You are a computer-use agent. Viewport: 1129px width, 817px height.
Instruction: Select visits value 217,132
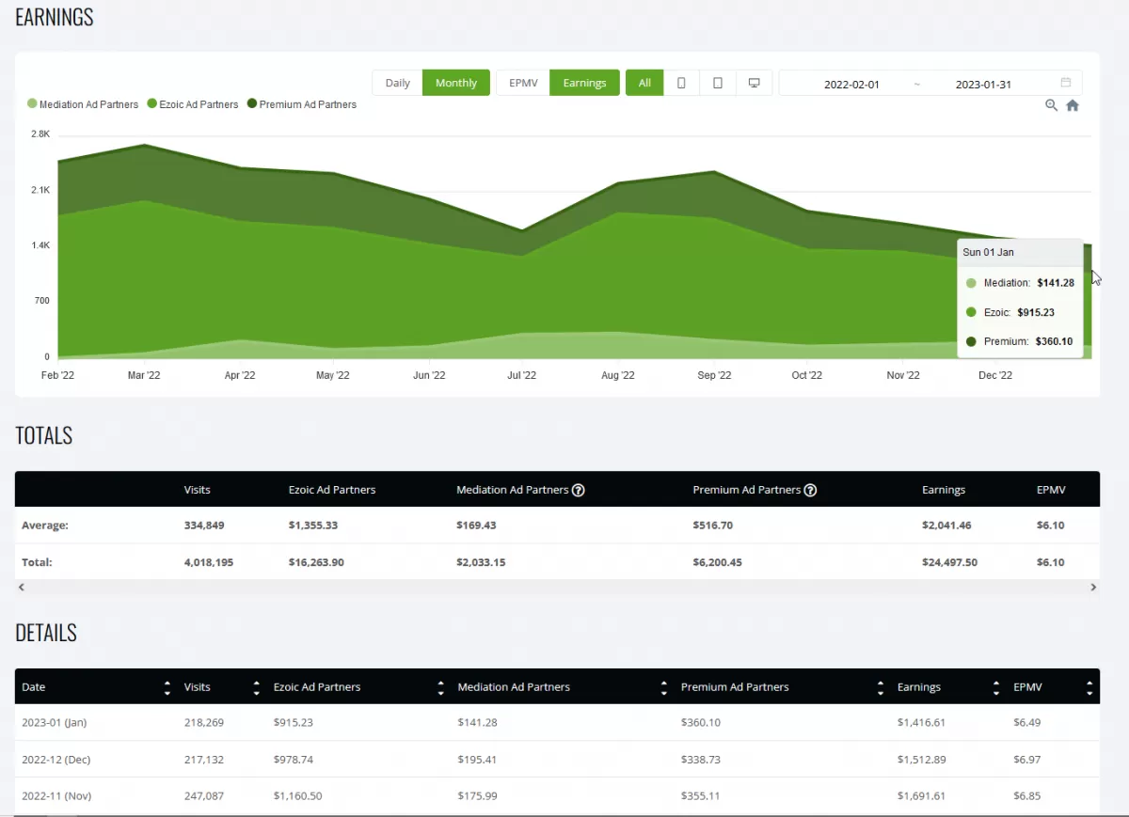[x=203, y=759]
